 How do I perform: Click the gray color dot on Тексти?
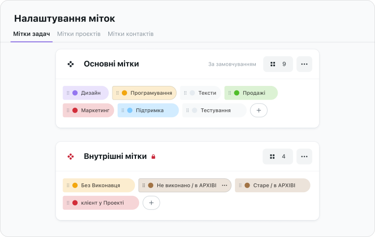pyautogui.click(x=192, y=93)
